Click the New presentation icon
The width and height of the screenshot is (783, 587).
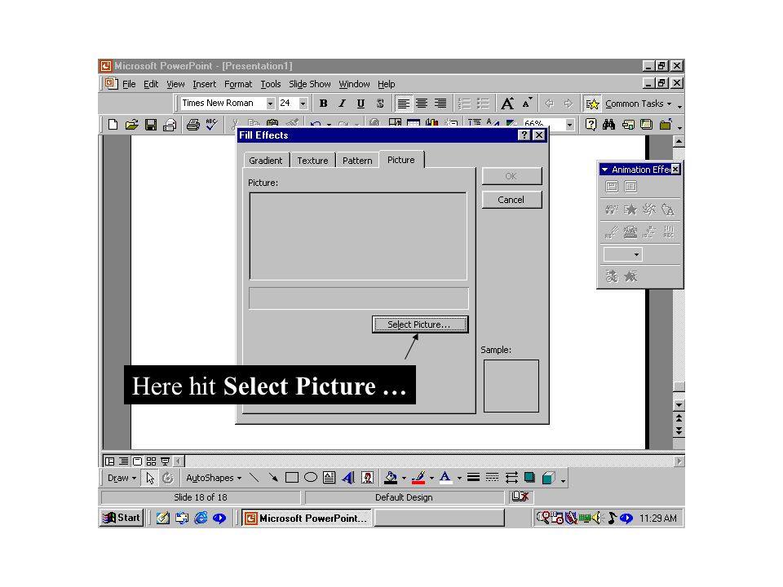click(x=113, y=124)
